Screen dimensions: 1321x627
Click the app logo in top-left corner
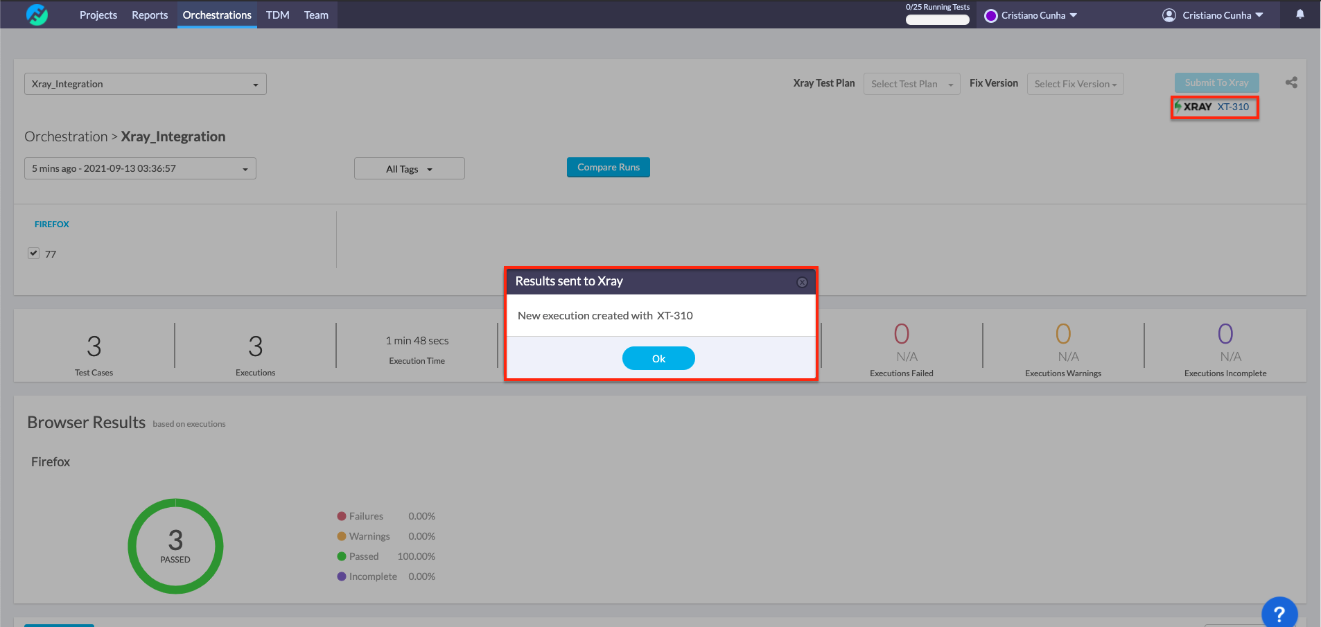(x=37, y=15)
